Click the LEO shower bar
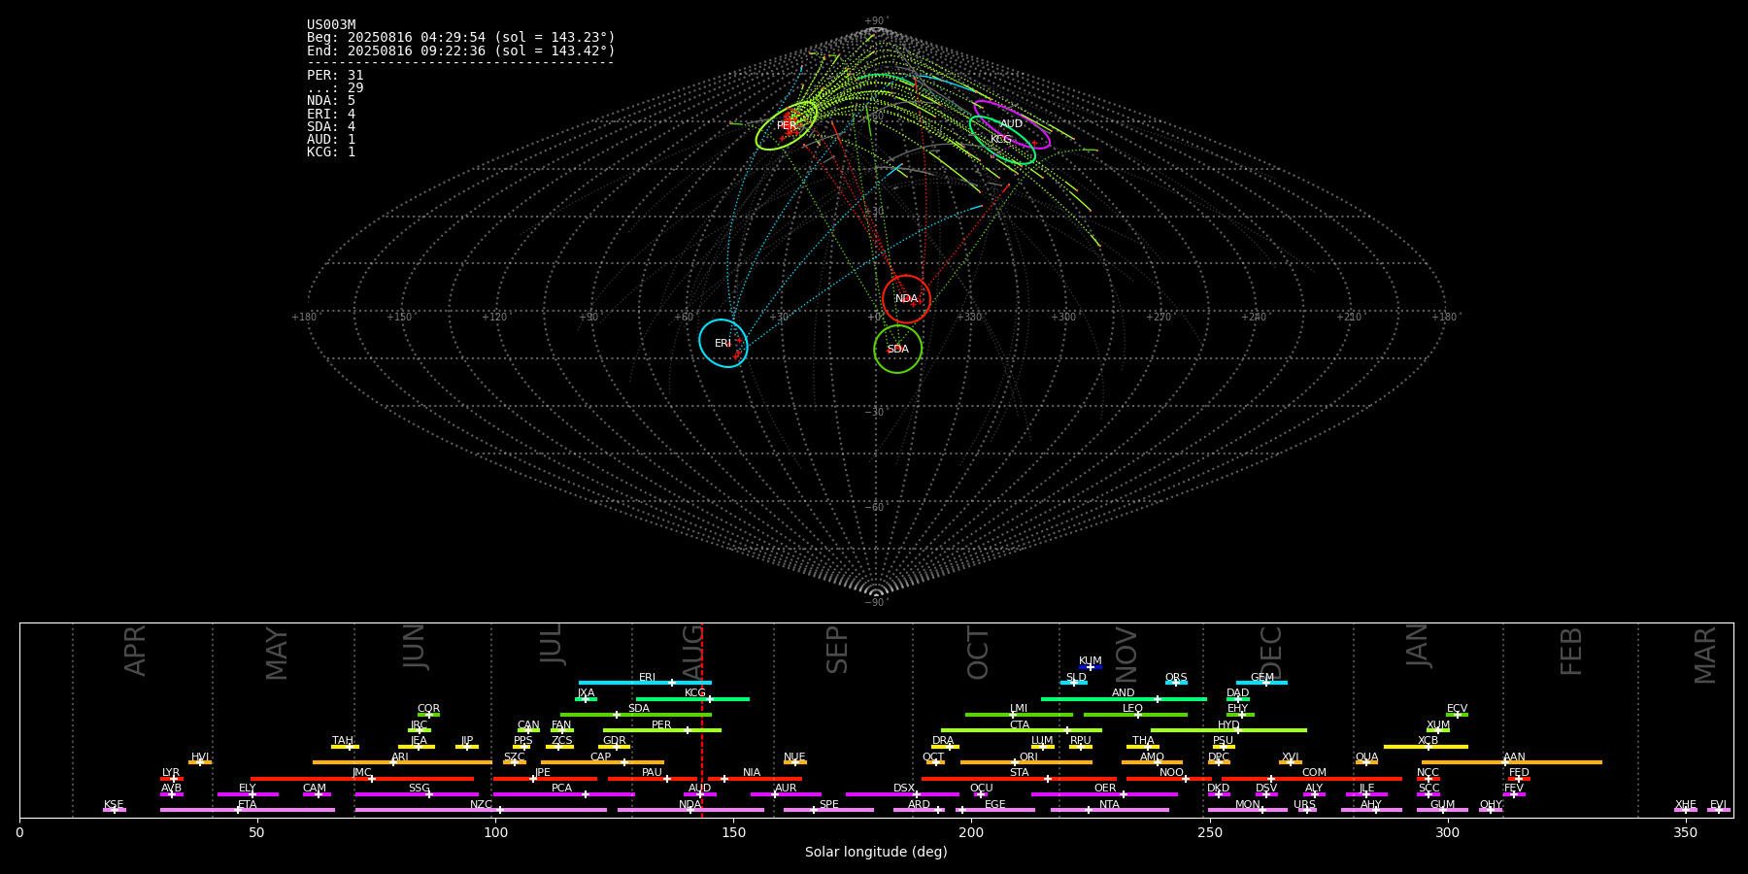 coord(1135,715)
